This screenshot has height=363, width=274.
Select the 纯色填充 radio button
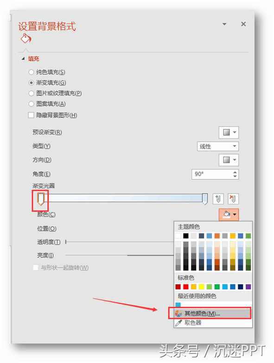(x=31, y=72)
